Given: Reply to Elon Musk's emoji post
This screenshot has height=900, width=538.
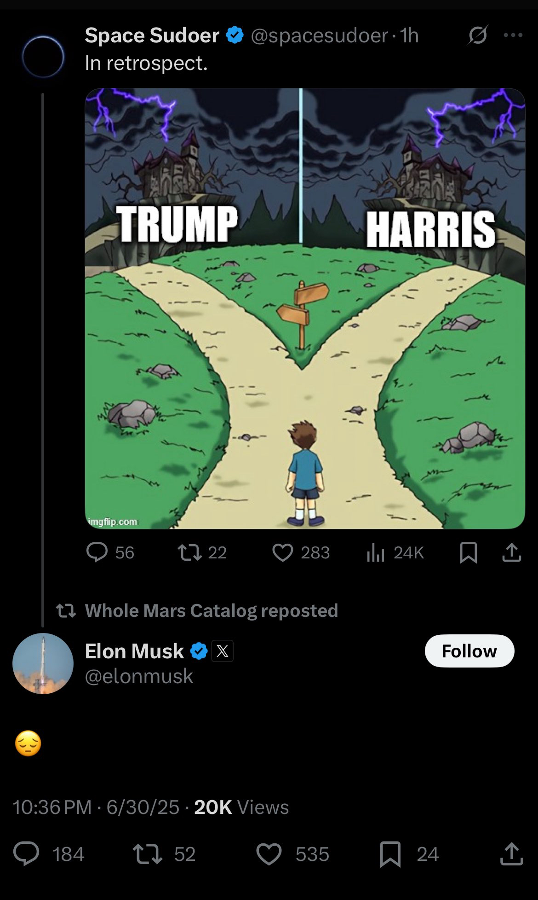Looking at the screenshot, I should tap(26, 854).
